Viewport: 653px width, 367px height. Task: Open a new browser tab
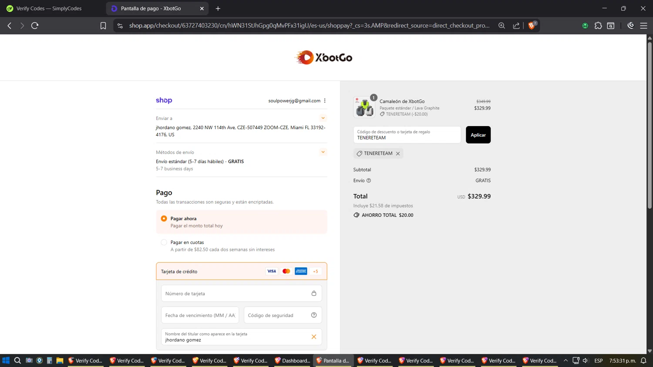coord(218,8)
